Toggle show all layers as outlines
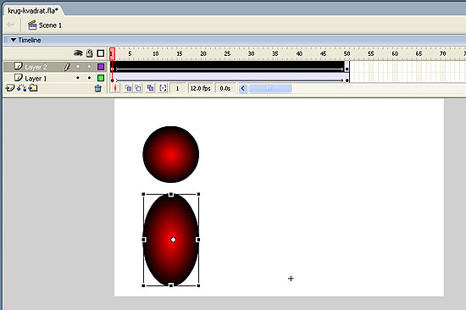This screenshot has height=310, width=466. coord(101,53)
